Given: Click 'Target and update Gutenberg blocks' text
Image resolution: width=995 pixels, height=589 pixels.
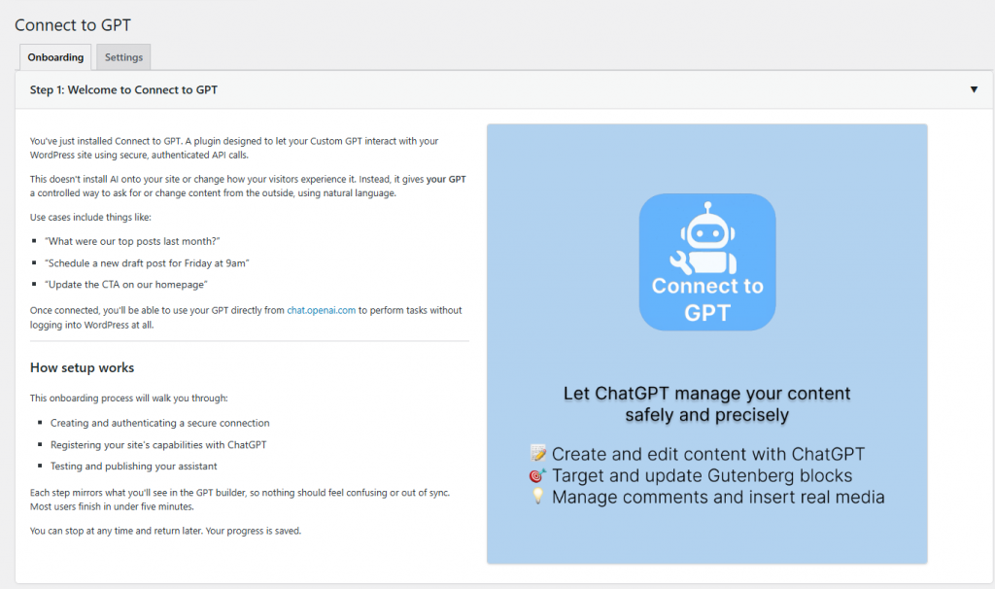Looking at the screenshot, I should click(x=702, y=475).
